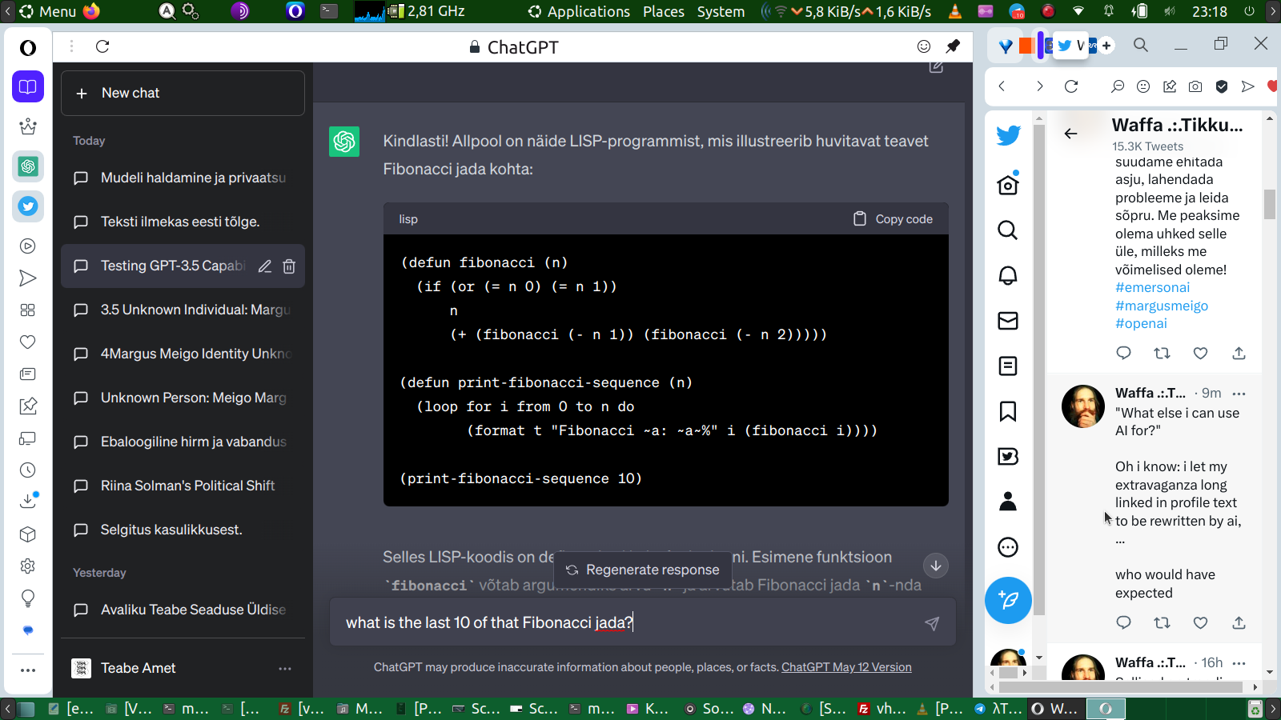Start a New chat
1281x720 pixels.
(183, 93)
